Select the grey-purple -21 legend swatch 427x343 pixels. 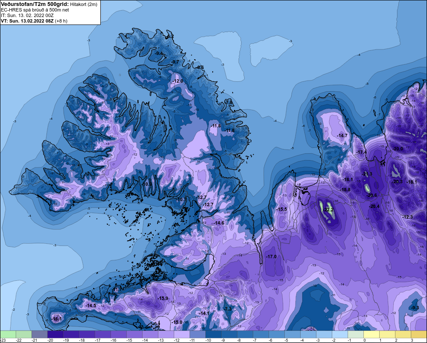pos(40,334)
